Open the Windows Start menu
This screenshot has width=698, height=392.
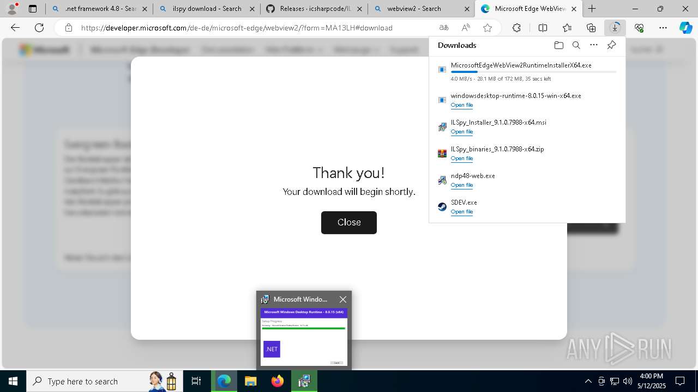tap(13, 381)
